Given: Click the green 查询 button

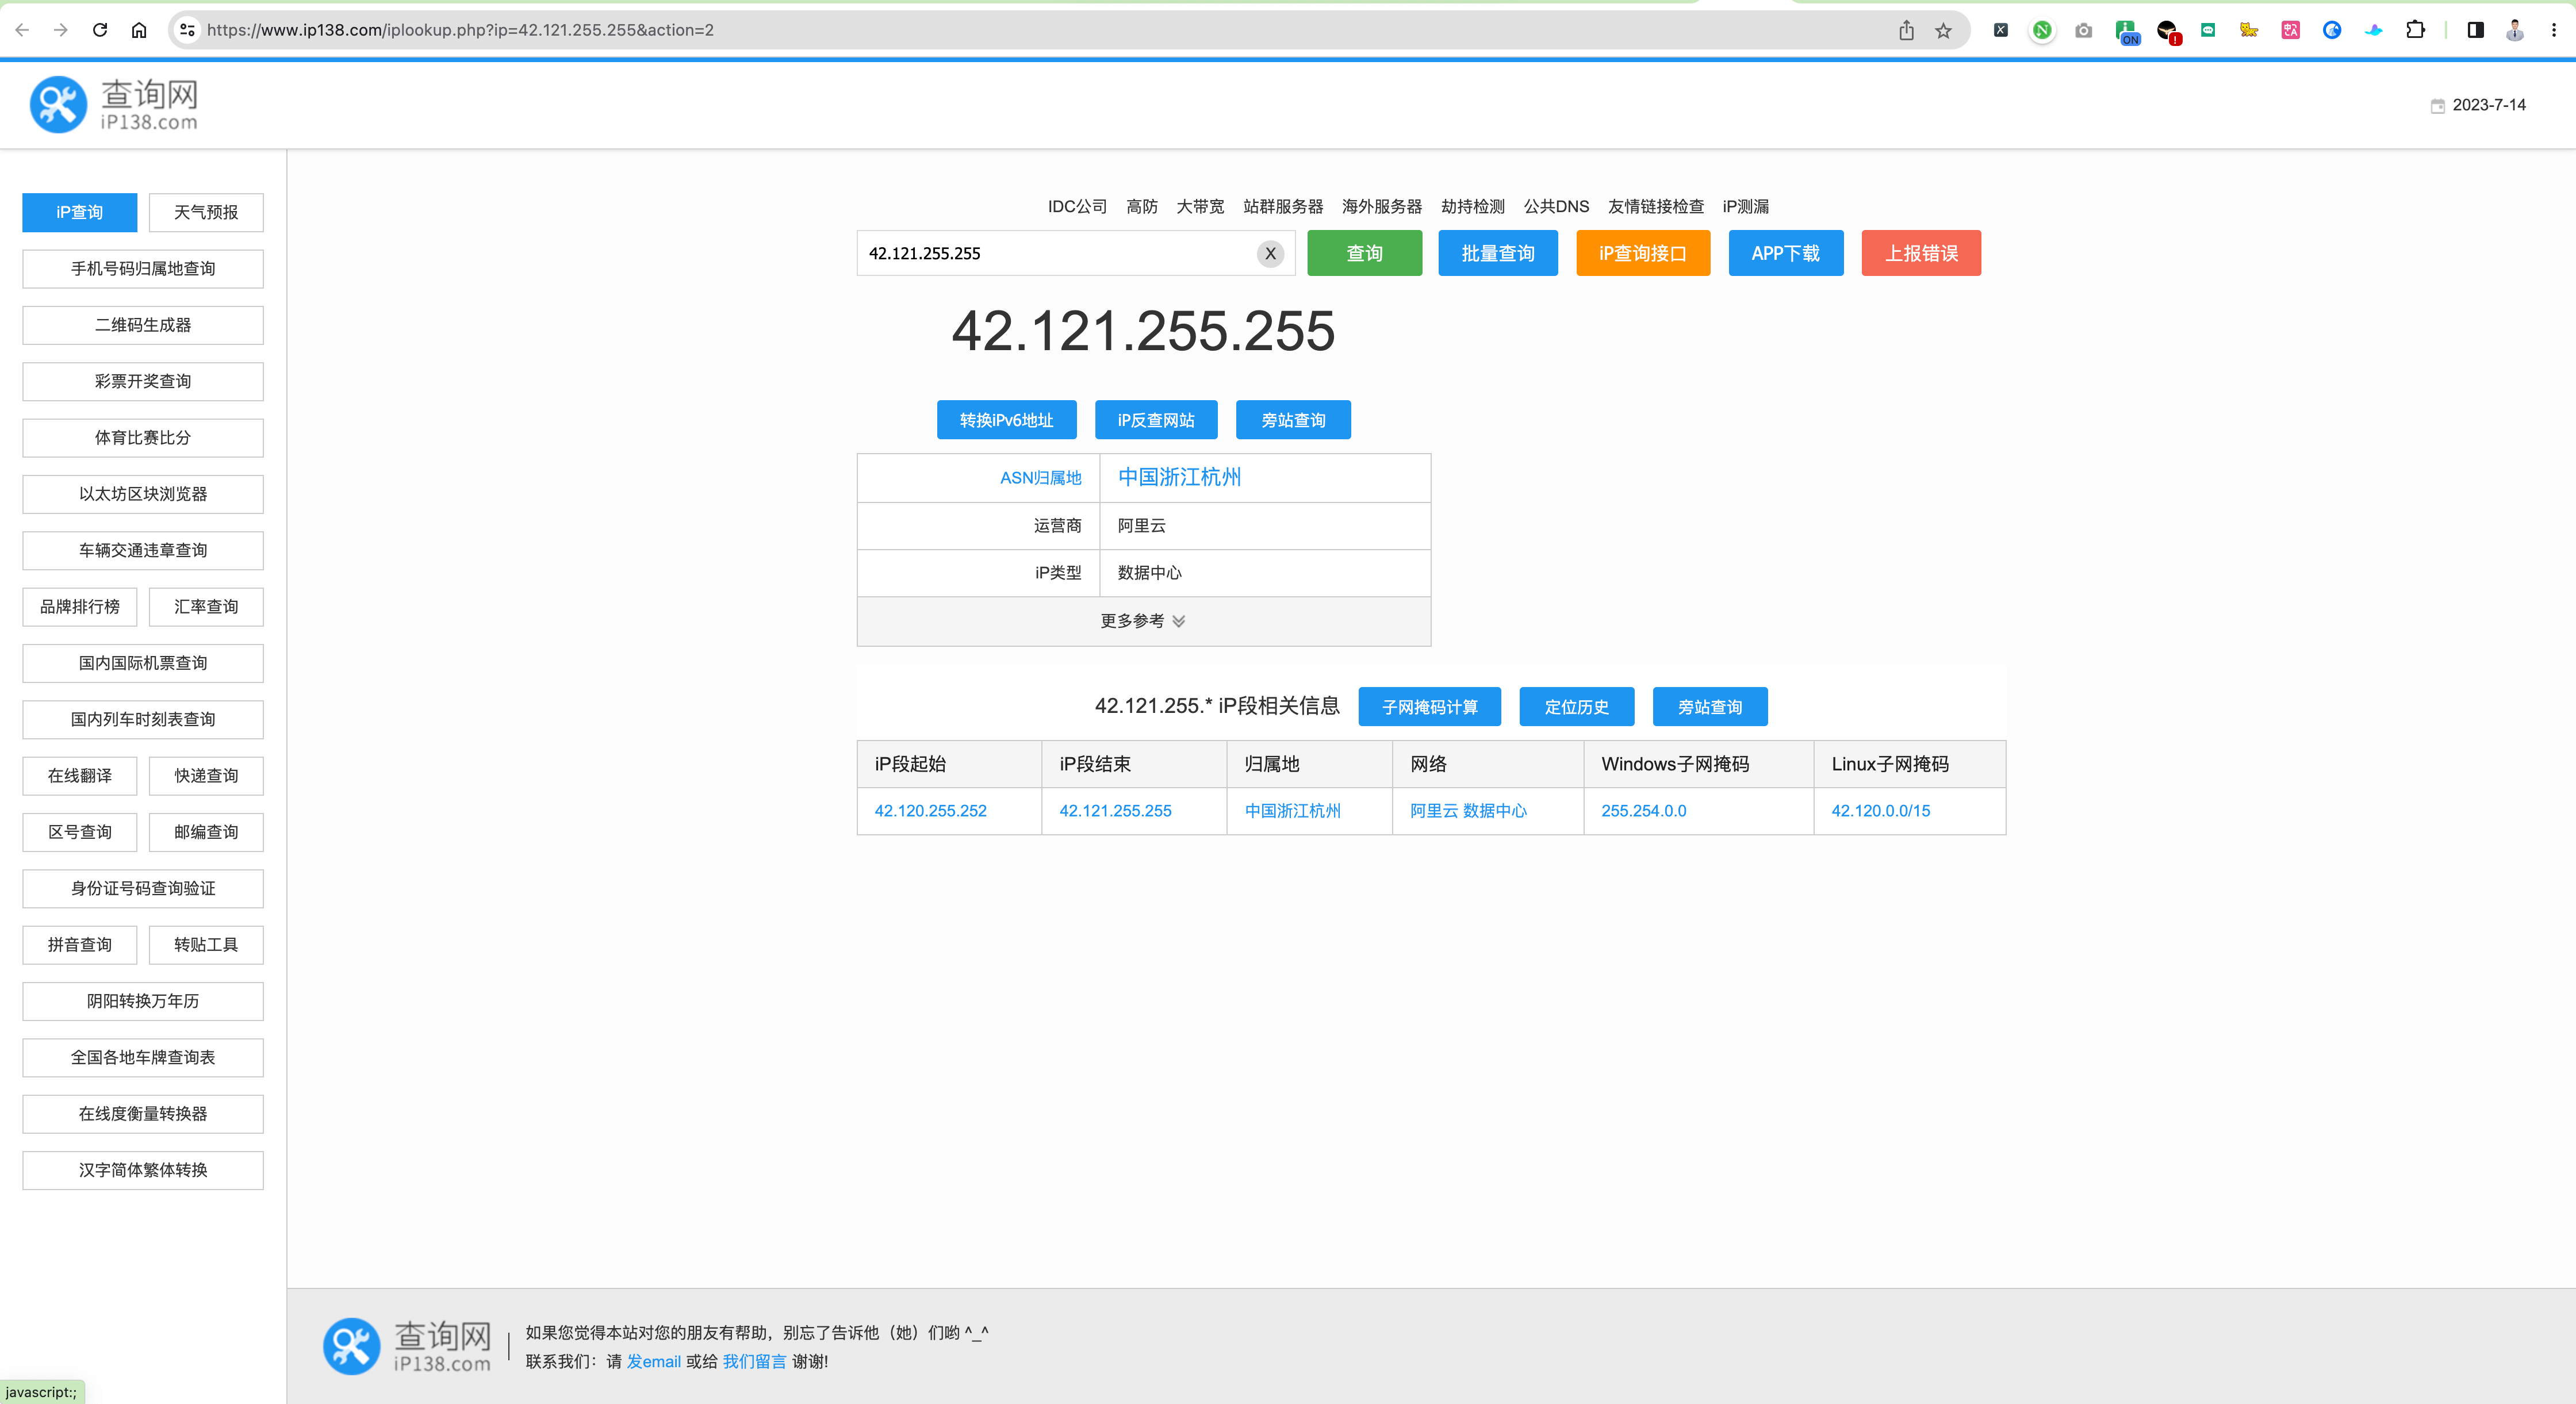Looking at the screenshot, I should pos(1364,253).
